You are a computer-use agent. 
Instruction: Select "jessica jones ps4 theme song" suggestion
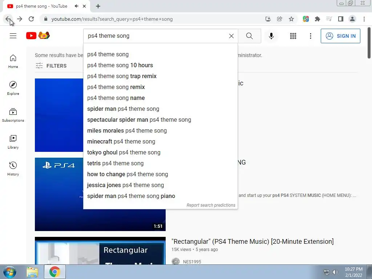tap(160, 185)
